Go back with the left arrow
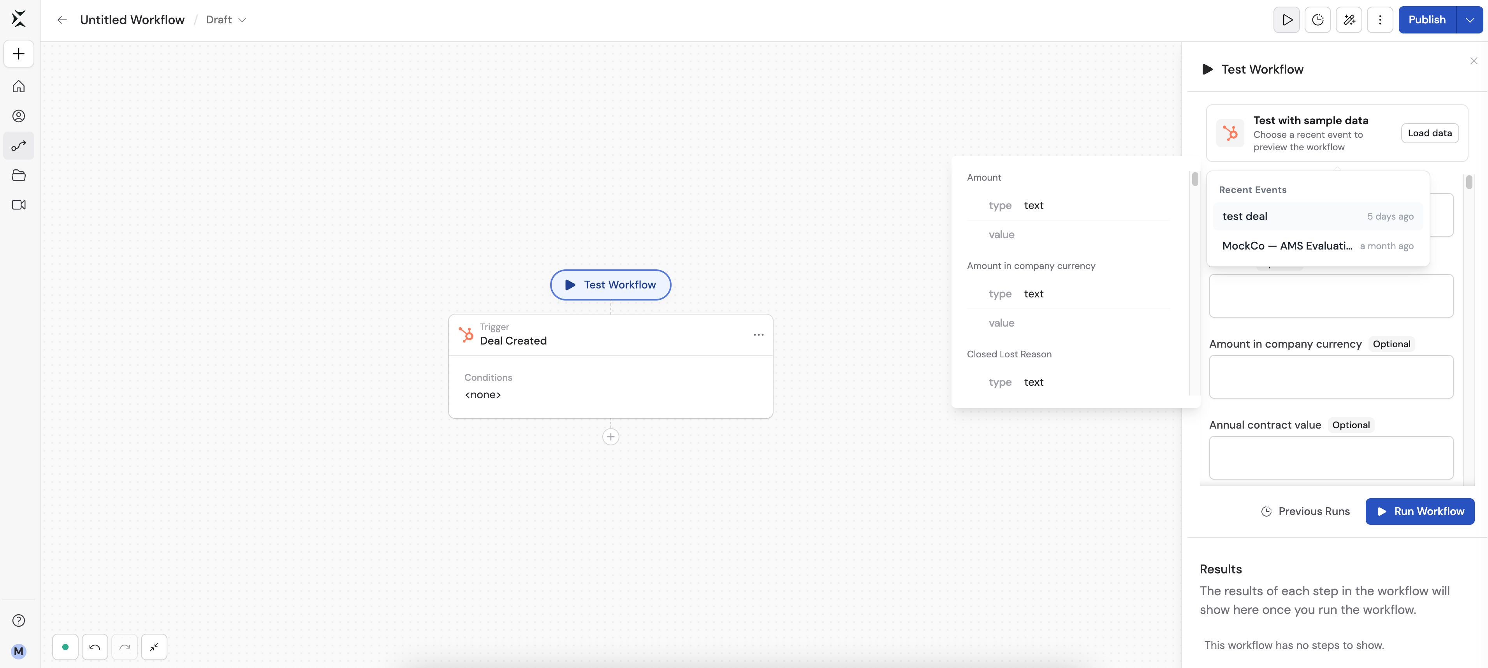1488x668 pixels. point(62,20)
